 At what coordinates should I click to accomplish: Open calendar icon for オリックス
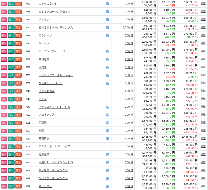pos(108,186)
